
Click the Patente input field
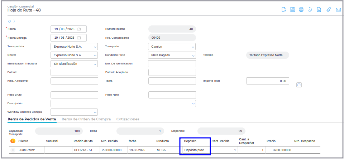click(74, 72)
